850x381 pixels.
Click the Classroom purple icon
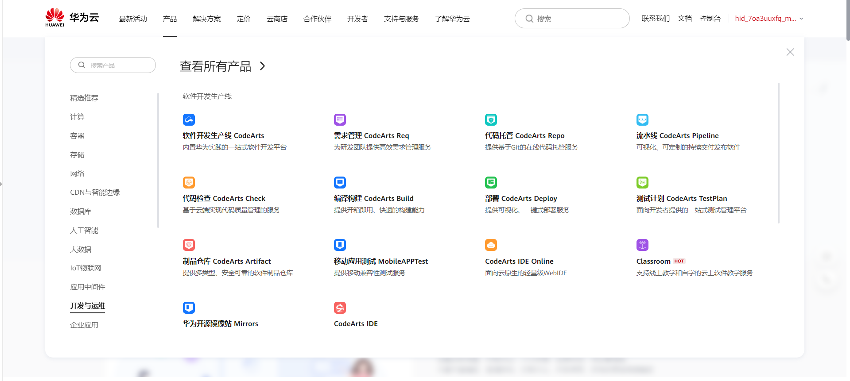click(x=642, y=245)
